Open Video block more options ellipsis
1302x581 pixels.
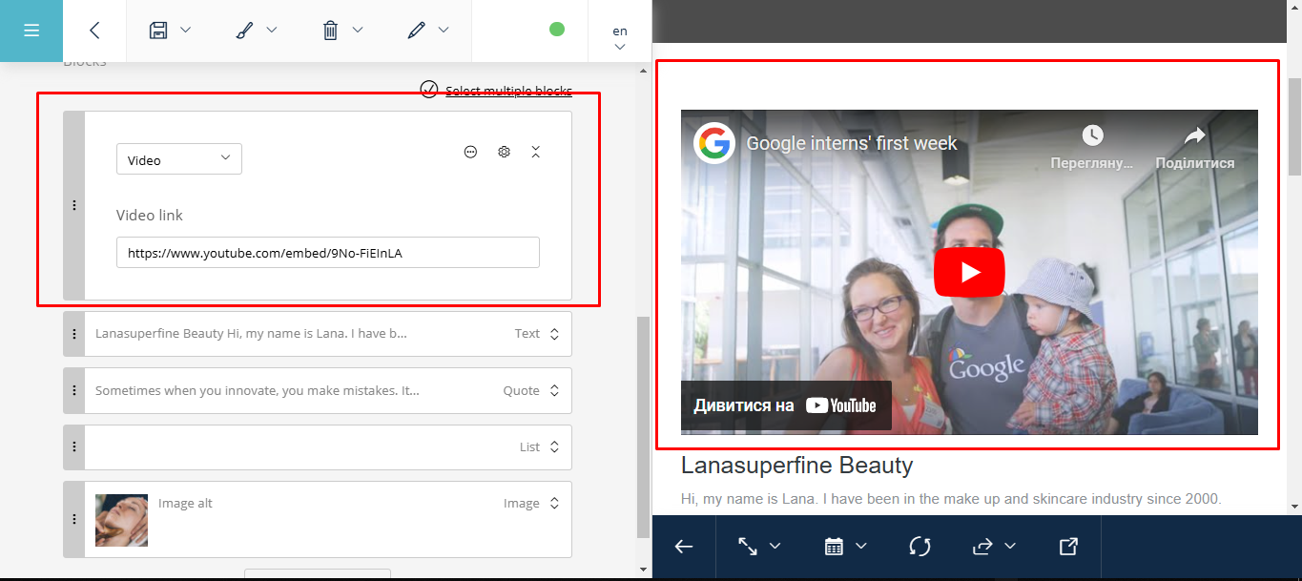(470, 152)
